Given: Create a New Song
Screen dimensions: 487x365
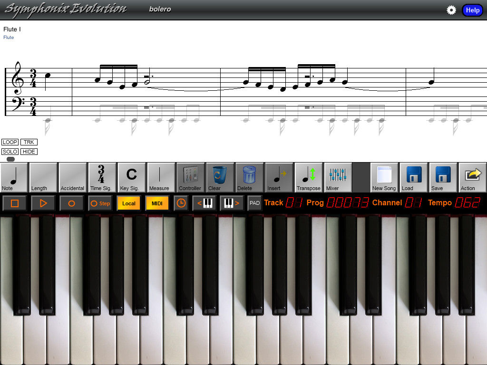Looking at the screenshot, I should (384, 178).
